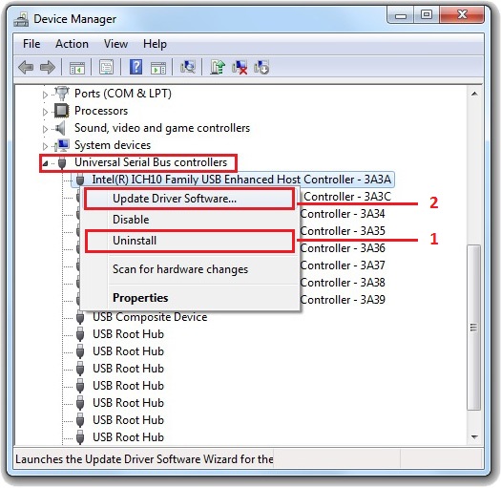Click the Back arrow toolbar icon
The image size is (501, 488).
26,68
